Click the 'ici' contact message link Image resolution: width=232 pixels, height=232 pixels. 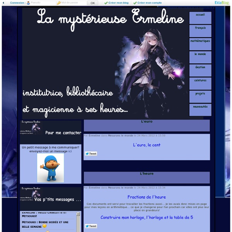pos(70,151)
